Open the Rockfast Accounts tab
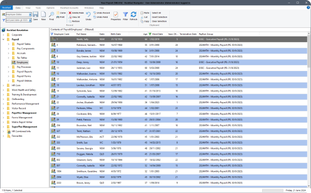 click(x=69, y=8)
